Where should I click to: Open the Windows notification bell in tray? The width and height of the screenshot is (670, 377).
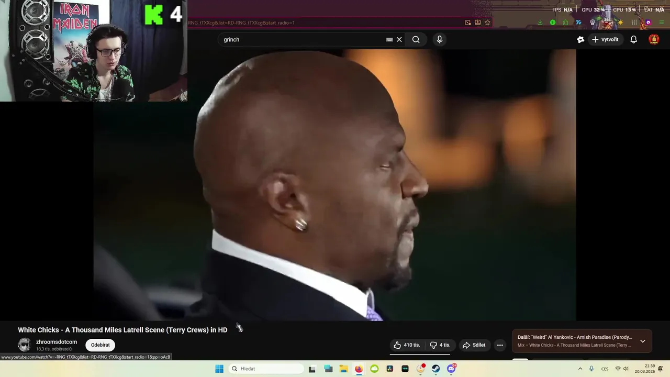tap(661, 369)
